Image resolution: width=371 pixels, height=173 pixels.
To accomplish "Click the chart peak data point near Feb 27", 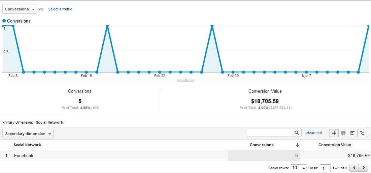I will [x=212, y=26].
